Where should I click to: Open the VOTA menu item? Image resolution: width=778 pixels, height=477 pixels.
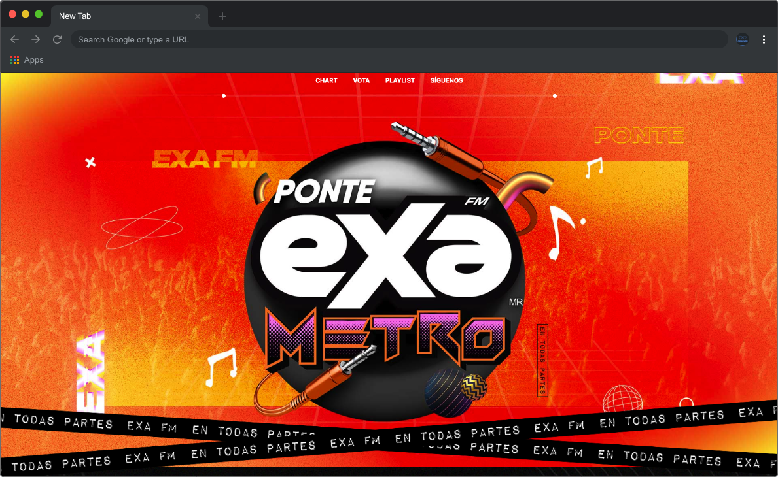click(x=361, y=80)
